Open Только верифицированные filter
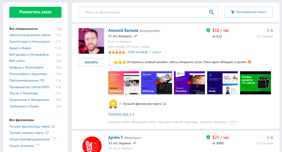The width and height of the screenshot is (282, 152). [30, 139]
